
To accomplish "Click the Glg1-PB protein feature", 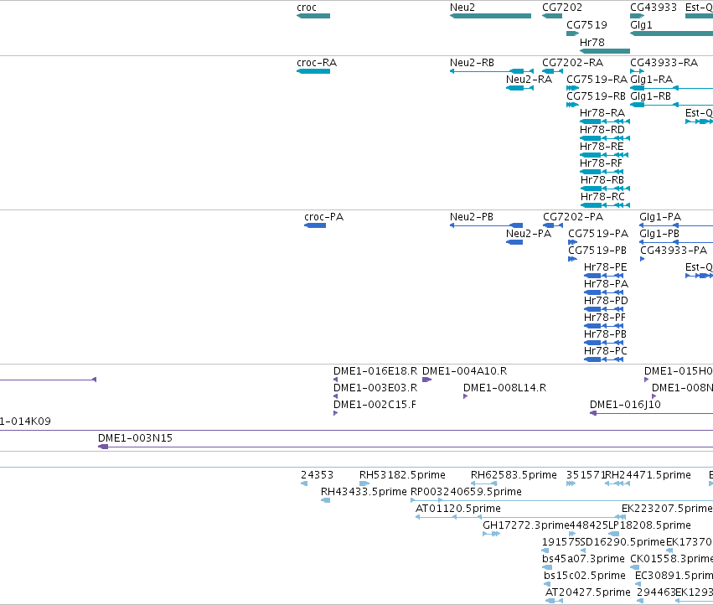I will 676,242.
